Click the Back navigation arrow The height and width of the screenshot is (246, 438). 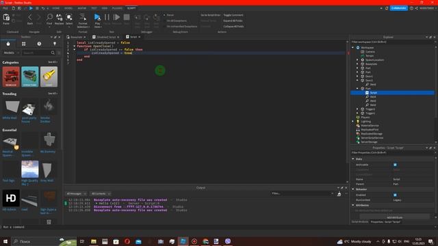click(x=30, y=18)
